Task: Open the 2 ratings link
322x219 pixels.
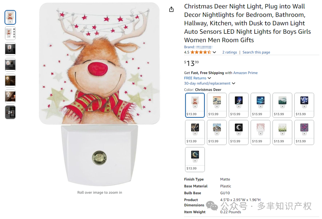Action: coord(230,52)
